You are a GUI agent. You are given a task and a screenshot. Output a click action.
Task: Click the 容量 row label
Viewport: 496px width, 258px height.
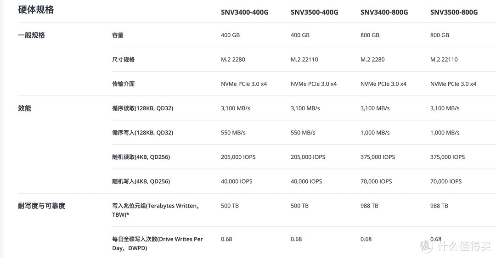click(118, 35)
